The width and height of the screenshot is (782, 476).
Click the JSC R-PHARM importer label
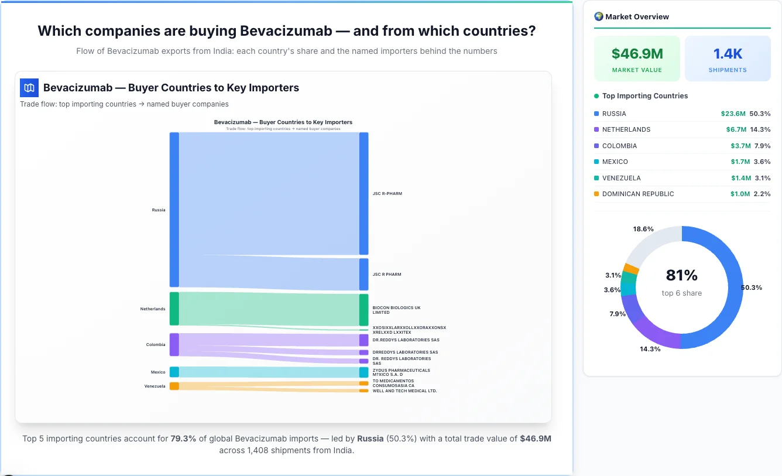click(387, 193)
